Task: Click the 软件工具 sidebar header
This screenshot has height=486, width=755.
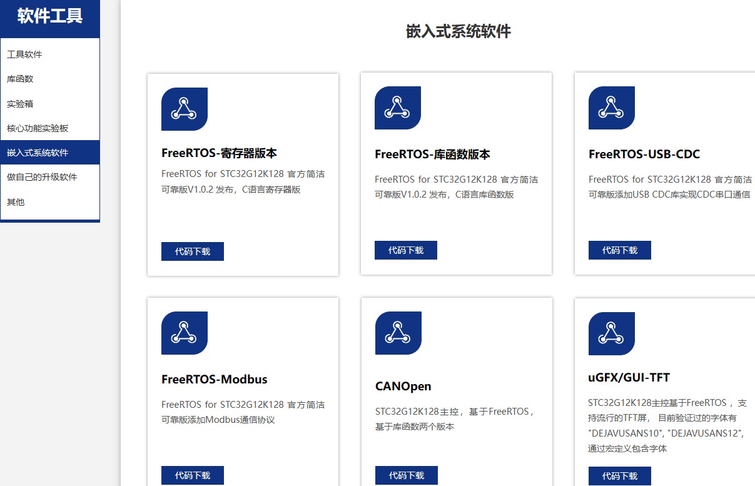Action: coord(50,16)
